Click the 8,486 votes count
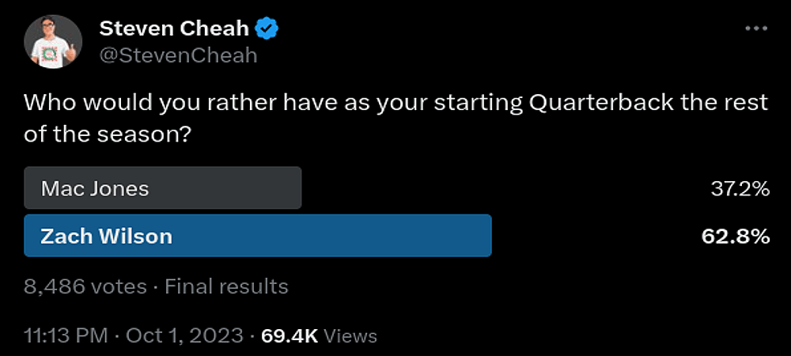 coord(85,286)
